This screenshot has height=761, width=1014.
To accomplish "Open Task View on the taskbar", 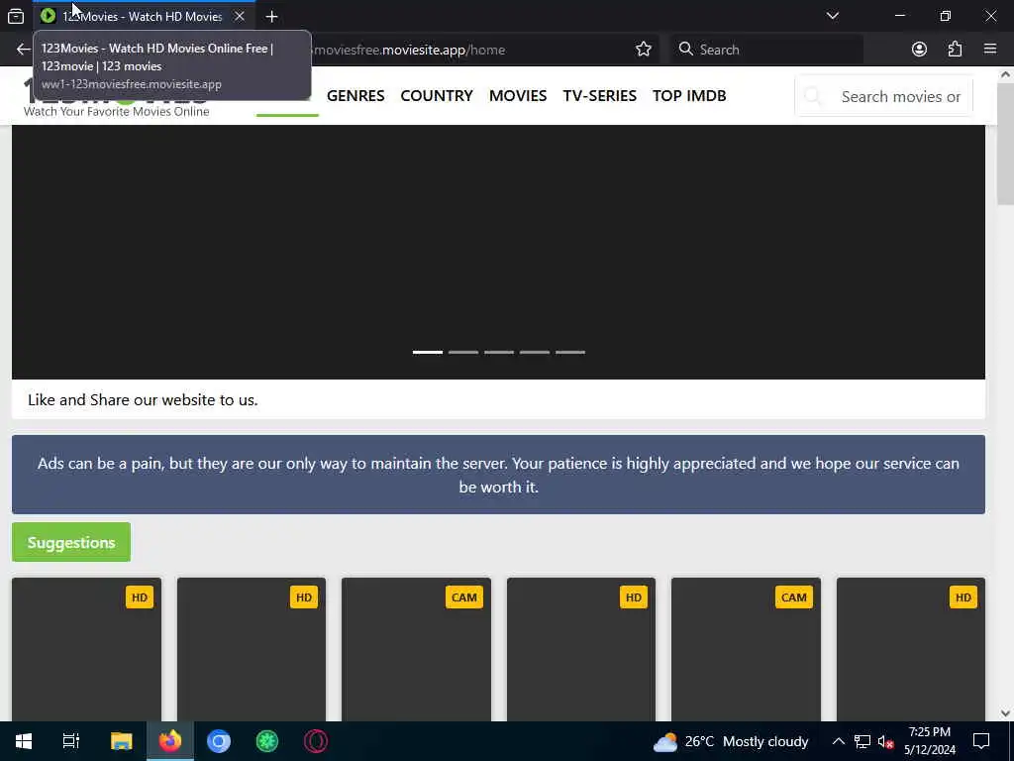I will [70, 741].
